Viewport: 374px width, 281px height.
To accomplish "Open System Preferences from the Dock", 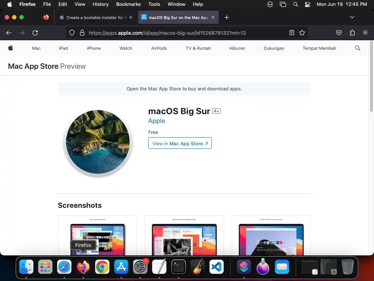I will pyautogui.click(x=140, y=267).
